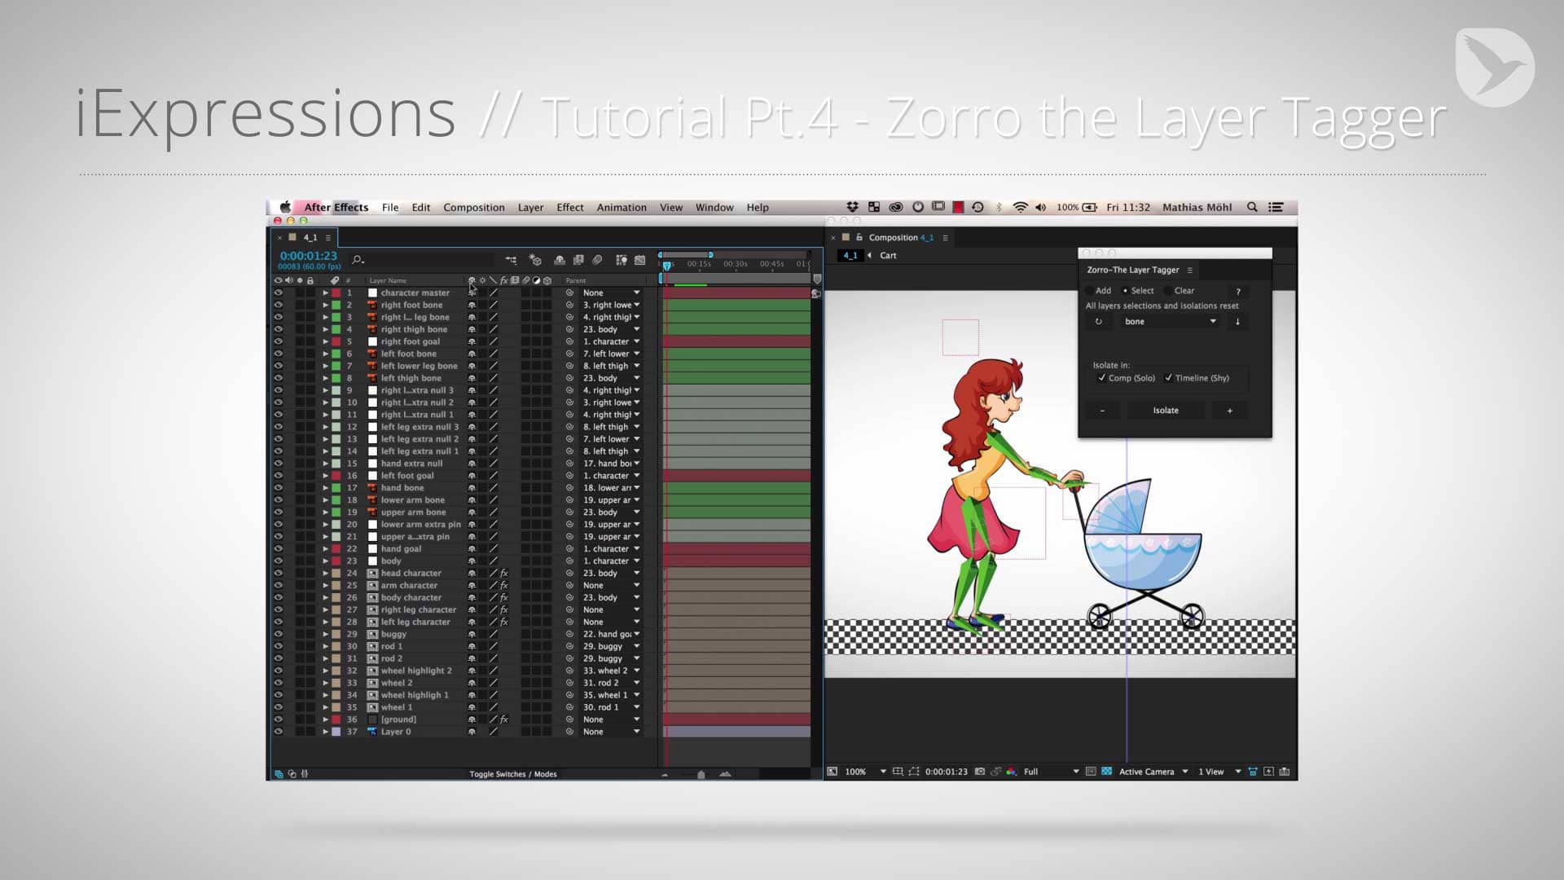Click the show channels RGB icon in viewer
This screenshot has width=1564, height=880.
(x=1013, y=772)
